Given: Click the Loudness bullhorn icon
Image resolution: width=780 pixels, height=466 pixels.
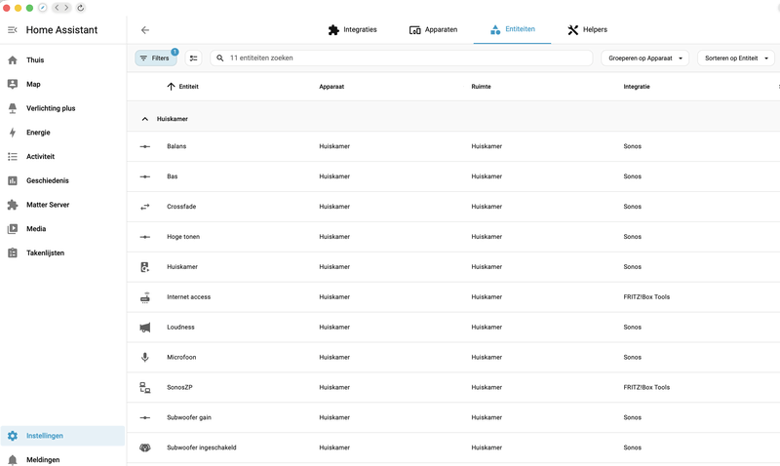Looking at the screenshot, I should pyautogui.click(x=144, y=328).
